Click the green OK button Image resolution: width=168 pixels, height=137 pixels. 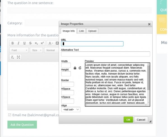pos(128,120)
